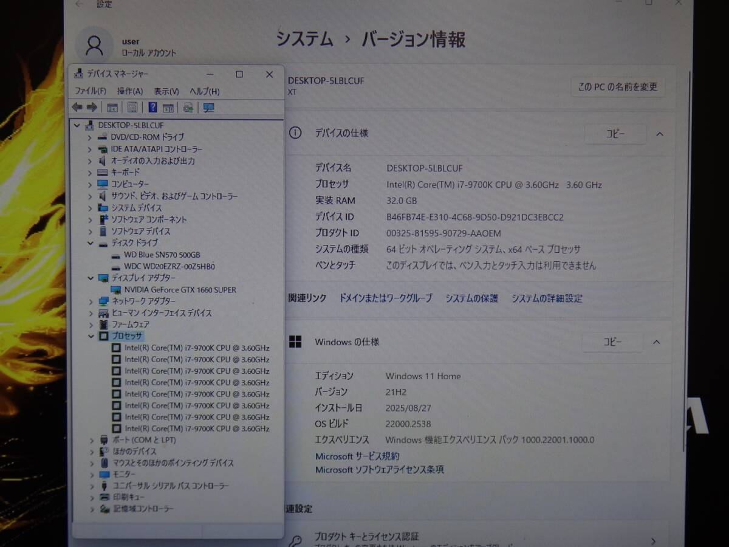Image resolution: width=729 pixels, height=547 pixels.
Task: Open システムの保護 link
Action: tap(471, 298)
